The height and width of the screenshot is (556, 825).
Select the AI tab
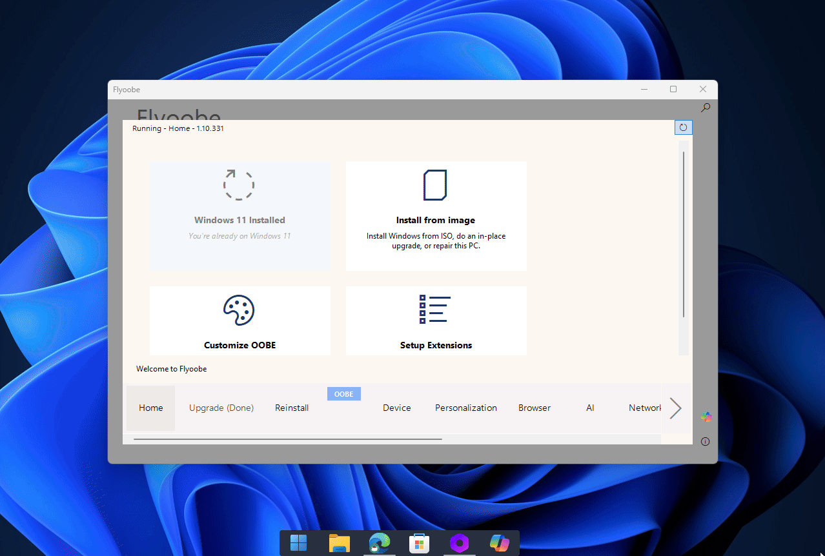(x=590, y=408)
